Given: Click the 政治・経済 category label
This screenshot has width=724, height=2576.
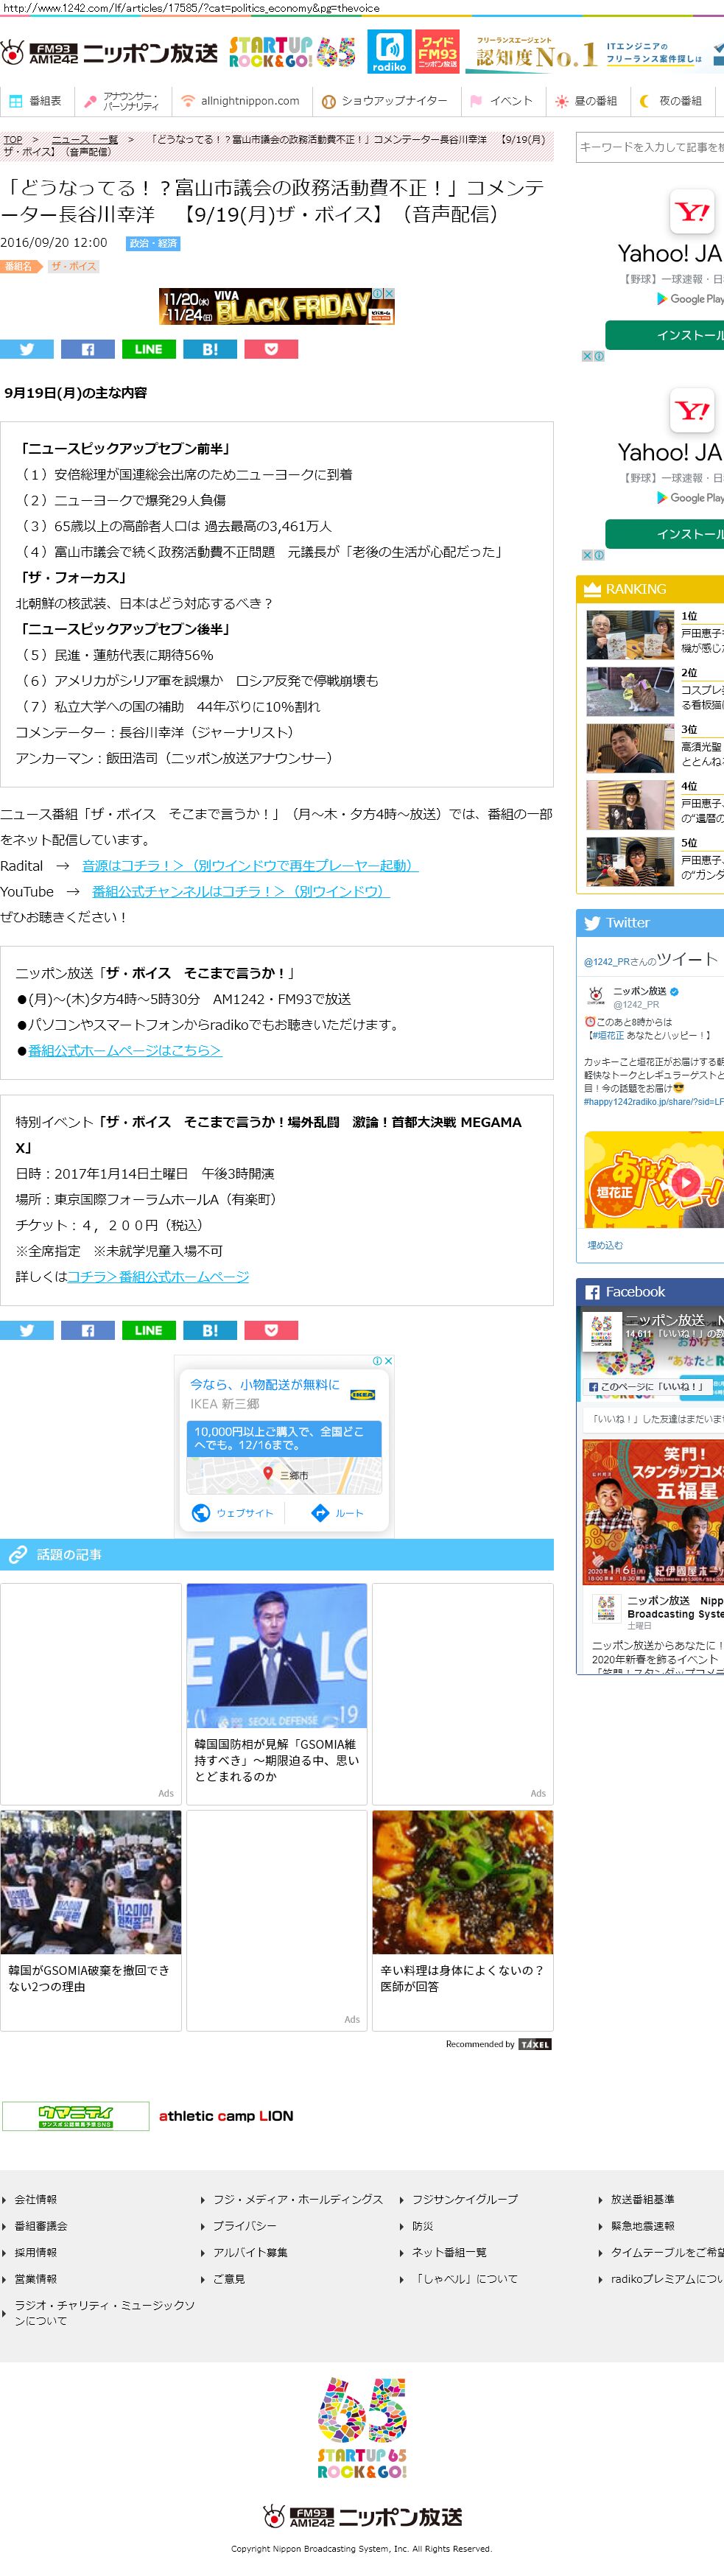Looking at the screenshot, I should click(x=153, y=243).
